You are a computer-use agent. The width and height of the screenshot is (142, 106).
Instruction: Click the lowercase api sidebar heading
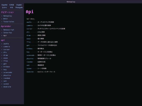click(3, 40)
